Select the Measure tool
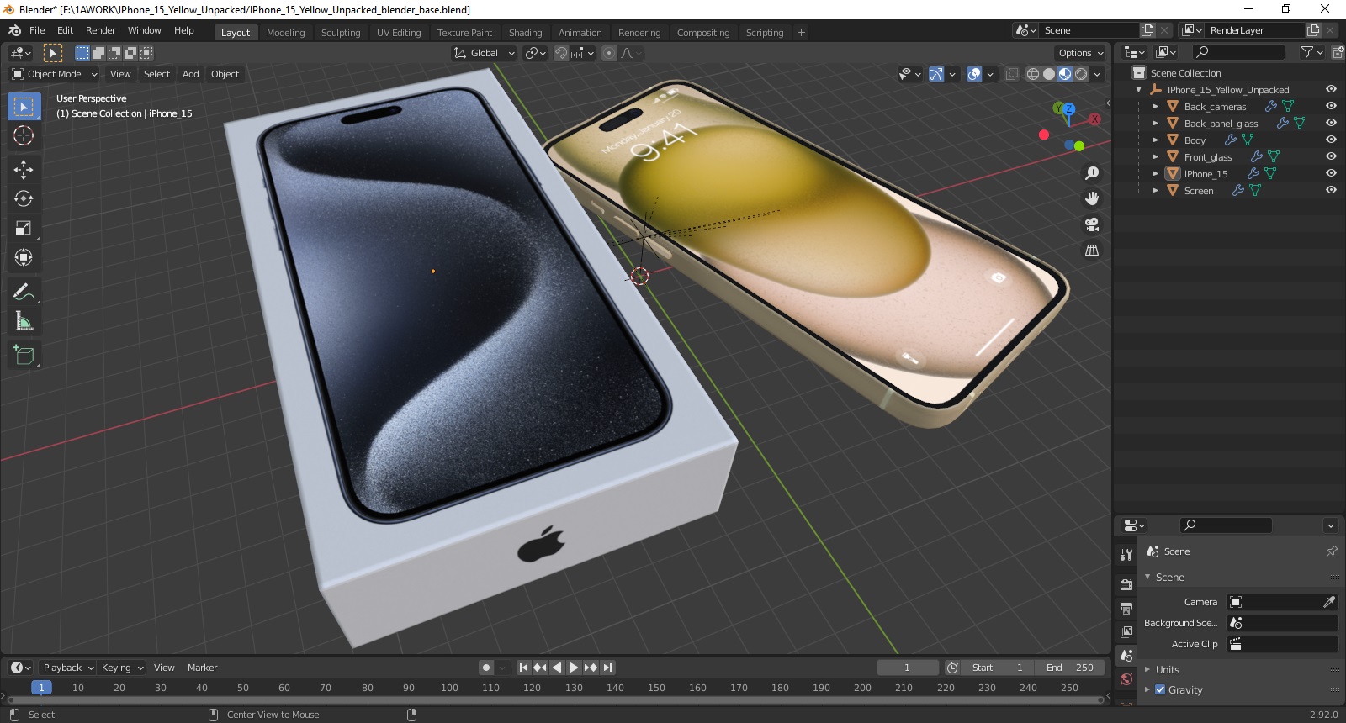 pos(24,321)
